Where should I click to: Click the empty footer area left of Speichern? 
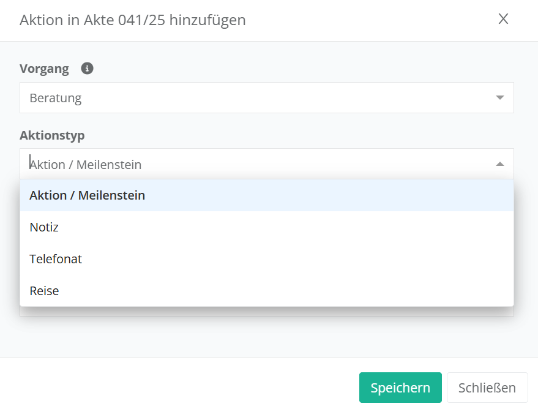(184, 386)
